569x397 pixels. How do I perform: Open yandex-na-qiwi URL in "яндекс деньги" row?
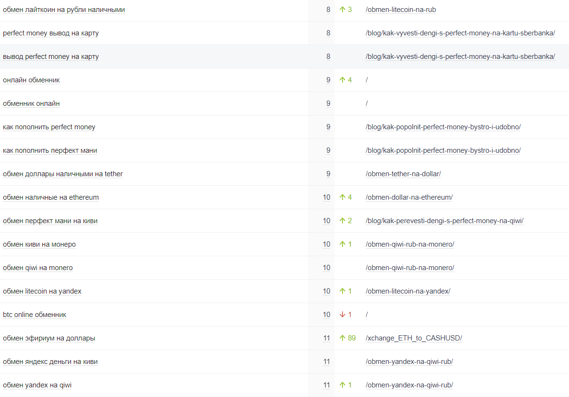[x=409, y=362]
